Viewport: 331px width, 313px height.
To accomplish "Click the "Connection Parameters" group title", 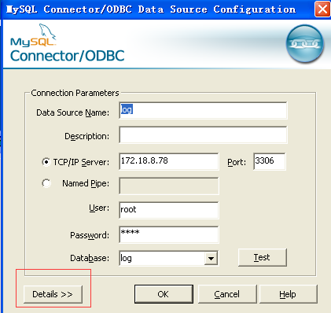I will (x=75, y=93).
